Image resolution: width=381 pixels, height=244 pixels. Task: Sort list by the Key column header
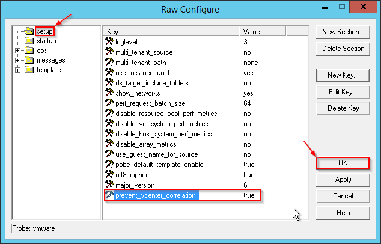coord(171,31)
